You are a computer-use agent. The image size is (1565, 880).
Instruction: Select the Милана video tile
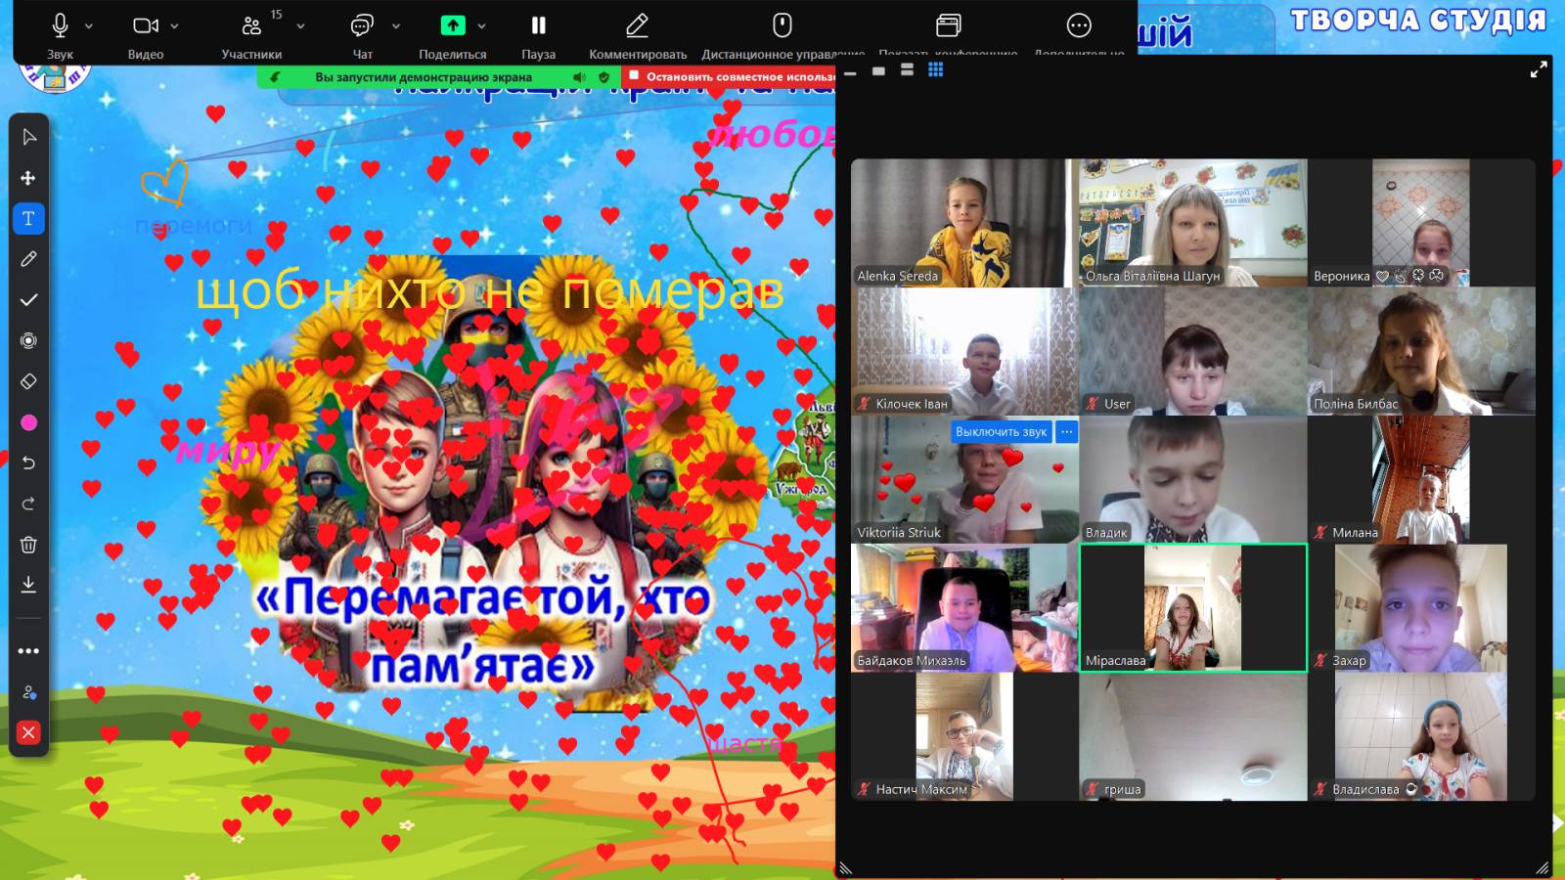tap(1421, 479)
